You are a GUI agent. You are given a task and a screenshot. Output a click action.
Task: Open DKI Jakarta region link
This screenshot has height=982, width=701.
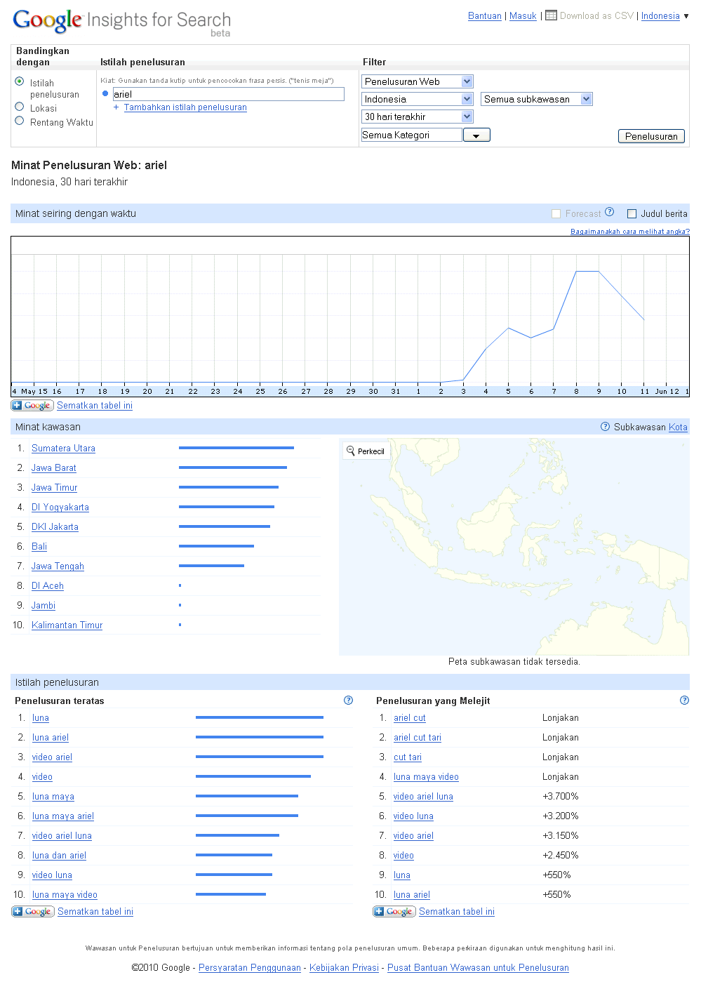pos(55,527)
